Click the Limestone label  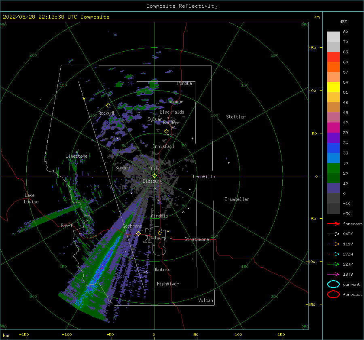(76, 156)
